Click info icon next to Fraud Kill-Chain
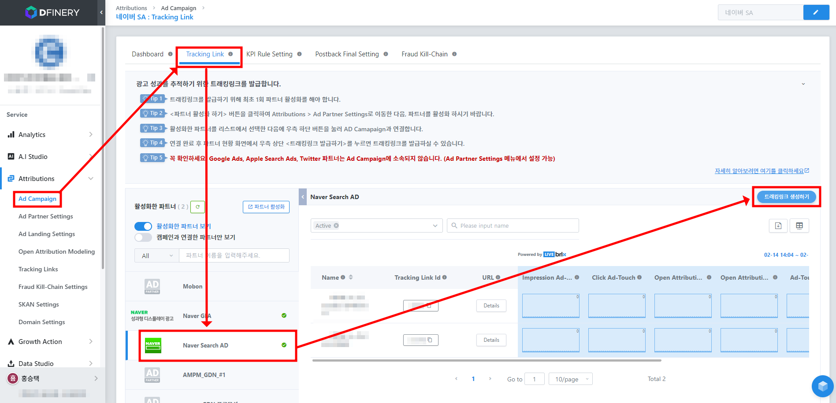 [x=454, y=54]
